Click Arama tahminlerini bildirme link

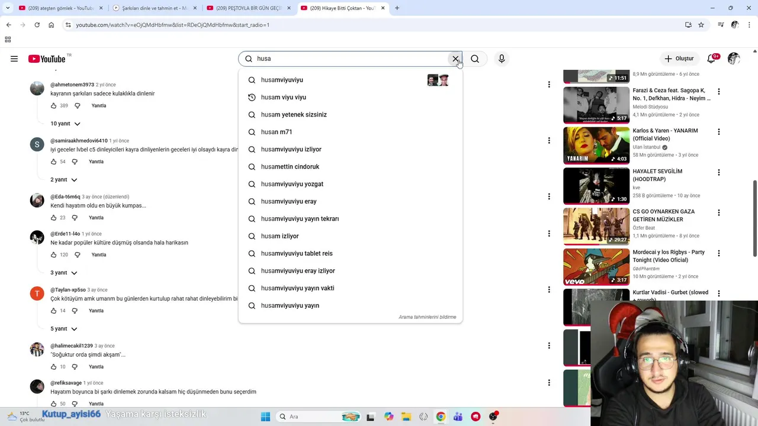click(x=427, y=317)
